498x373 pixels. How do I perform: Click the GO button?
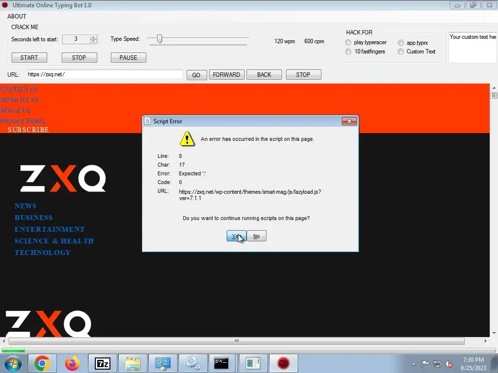tap(196, 75)
